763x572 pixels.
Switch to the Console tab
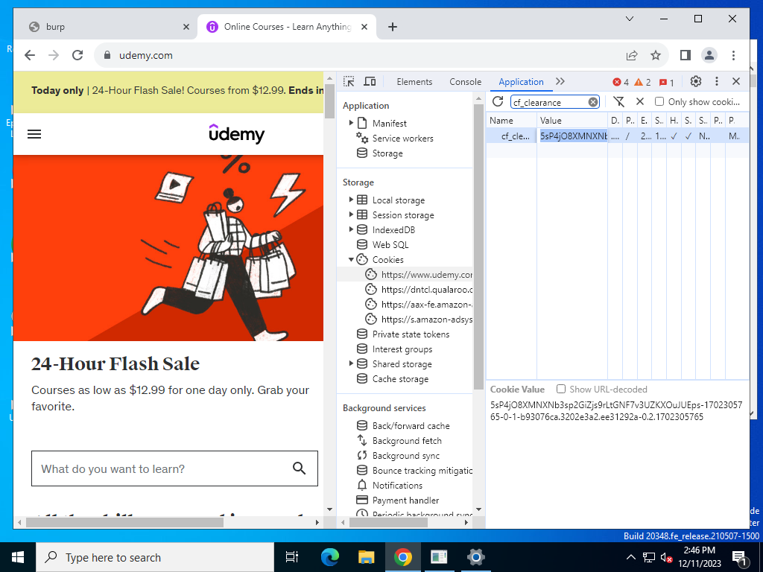pyautogui.click(x=465, y=82)
